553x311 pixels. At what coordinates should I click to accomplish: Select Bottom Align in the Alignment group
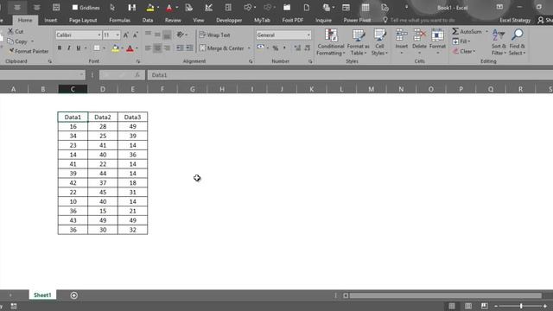(167, 35)
